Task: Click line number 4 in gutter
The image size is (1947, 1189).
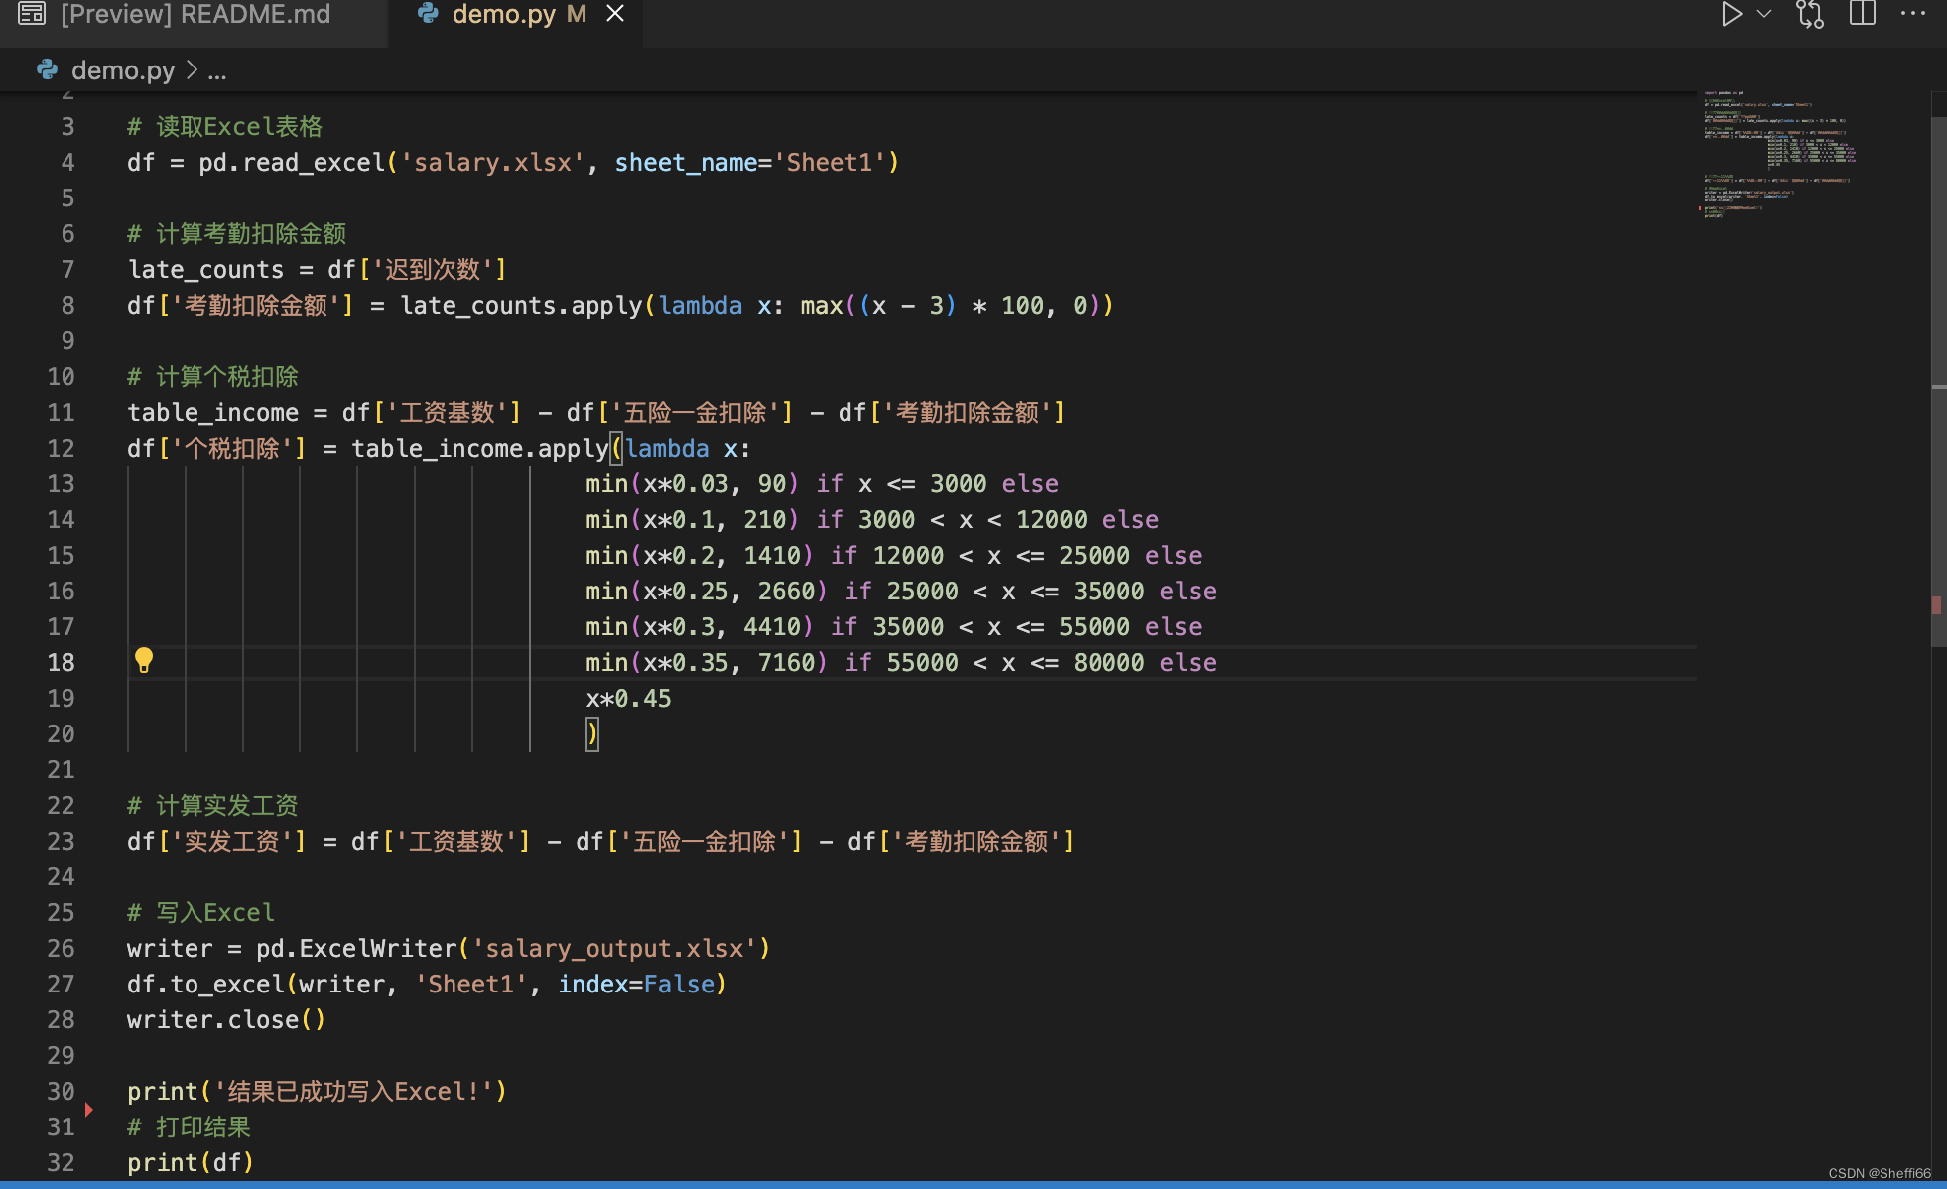Action: coord(67,162)
